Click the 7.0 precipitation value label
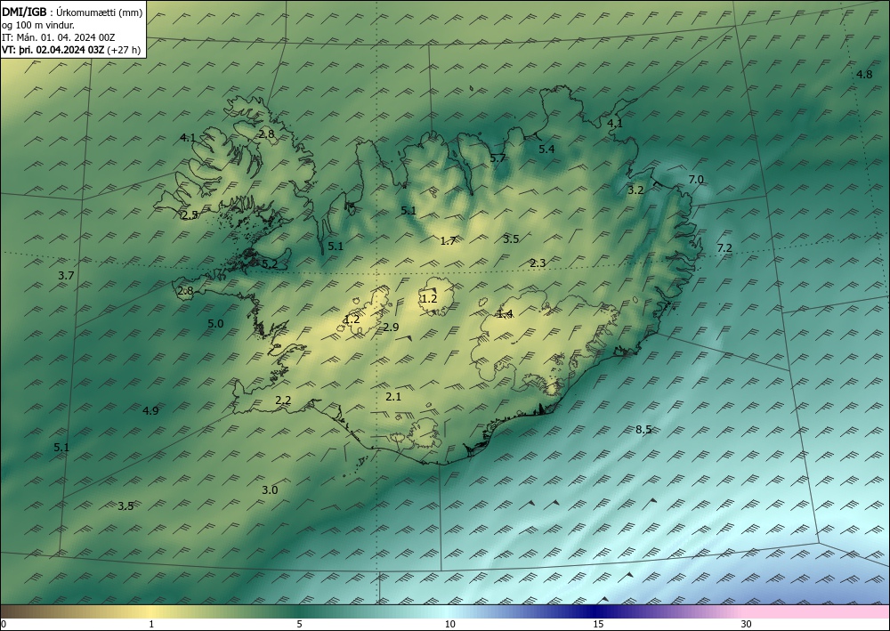 point(696,180)
